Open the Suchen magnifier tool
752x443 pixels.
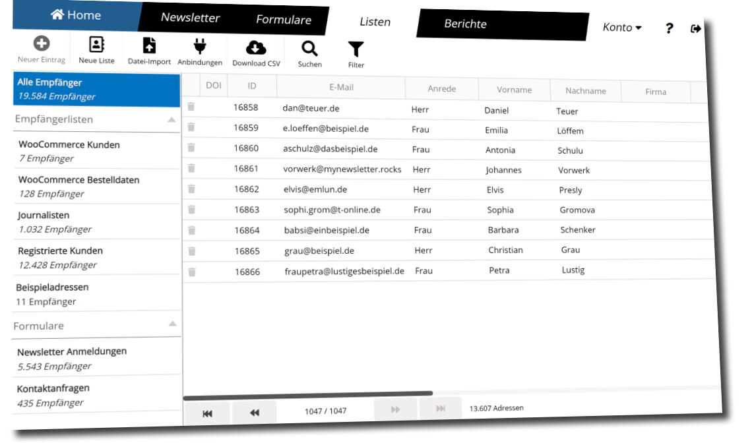(309, 49)
